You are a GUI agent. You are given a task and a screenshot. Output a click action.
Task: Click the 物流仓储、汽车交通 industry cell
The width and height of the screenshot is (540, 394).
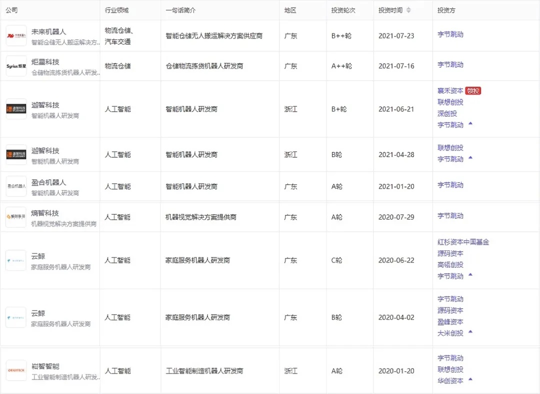pyautogui.click(x=119, y=36)
